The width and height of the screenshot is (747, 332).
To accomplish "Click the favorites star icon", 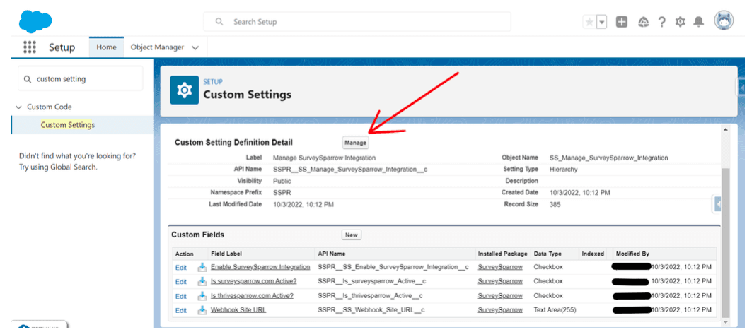I will pyautogui.click(x=589, y=22).
